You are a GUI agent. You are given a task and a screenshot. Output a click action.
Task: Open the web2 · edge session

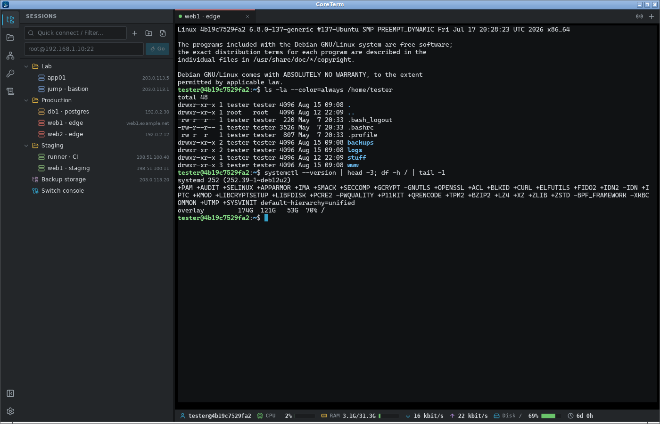(x=97, y=134)
